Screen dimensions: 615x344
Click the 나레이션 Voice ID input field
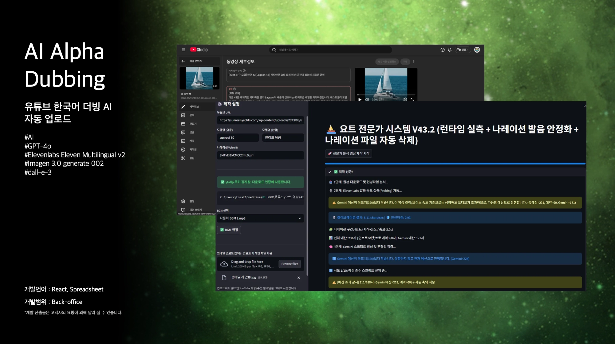(260, 155)
